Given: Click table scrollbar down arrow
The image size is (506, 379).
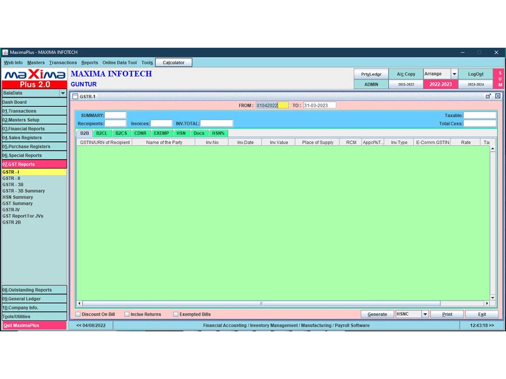Looking at the screenshot, I should click(492, 298).
